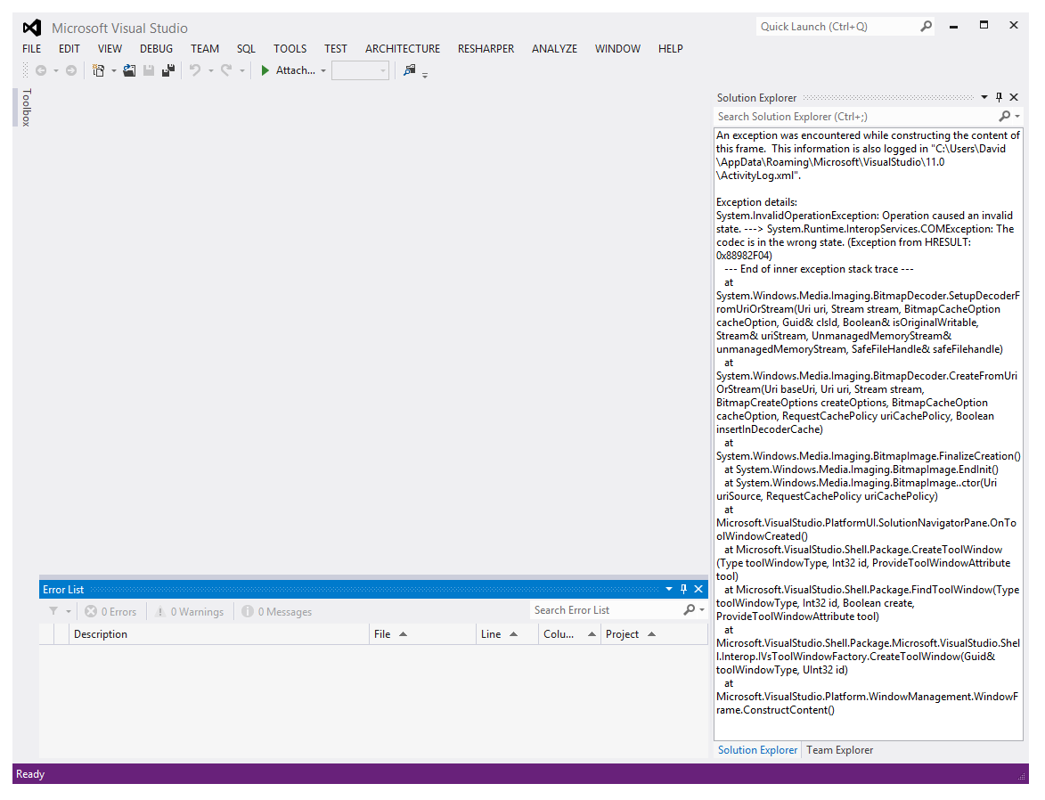Select the Solution Explorer bottom tab

758,750
